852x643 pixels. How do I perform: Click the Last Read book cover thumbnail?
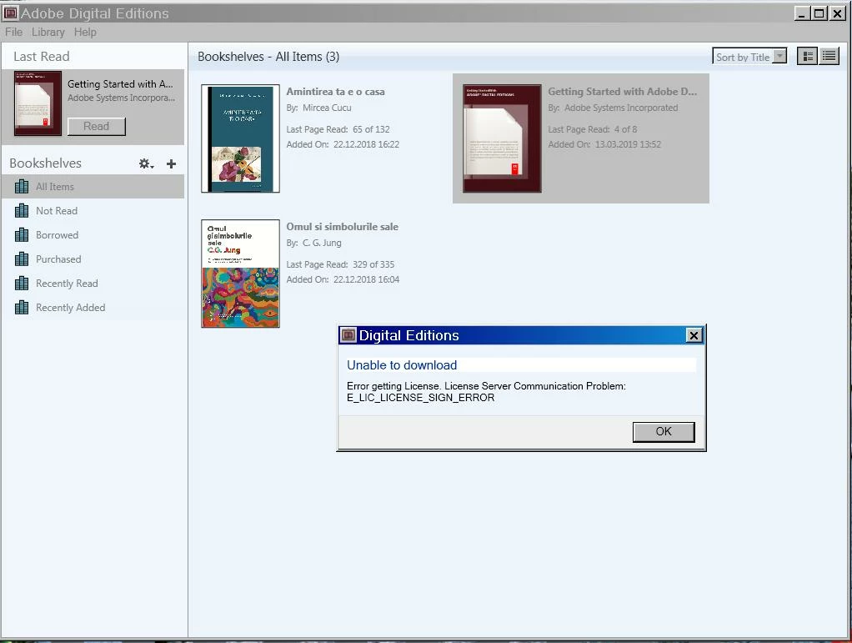pyautogui.click(x=38, y=103)
